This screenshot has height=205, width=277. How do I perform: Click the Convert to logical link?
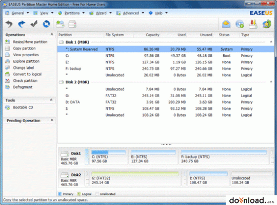coord(27,74)
